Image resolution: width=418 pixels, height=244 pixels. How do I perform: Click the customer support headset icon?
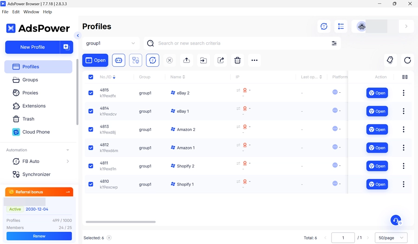(x=396, y=220)
